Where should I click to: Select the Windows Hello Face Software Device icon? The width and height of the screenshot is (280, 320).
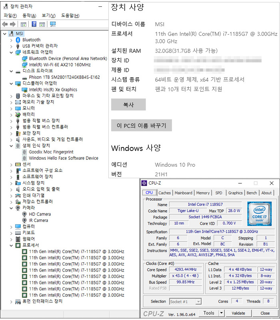(24, 158)
